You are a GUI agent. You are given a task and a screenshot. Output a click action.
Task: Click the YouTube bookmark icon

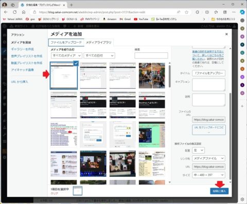click(x=135, y=19)
